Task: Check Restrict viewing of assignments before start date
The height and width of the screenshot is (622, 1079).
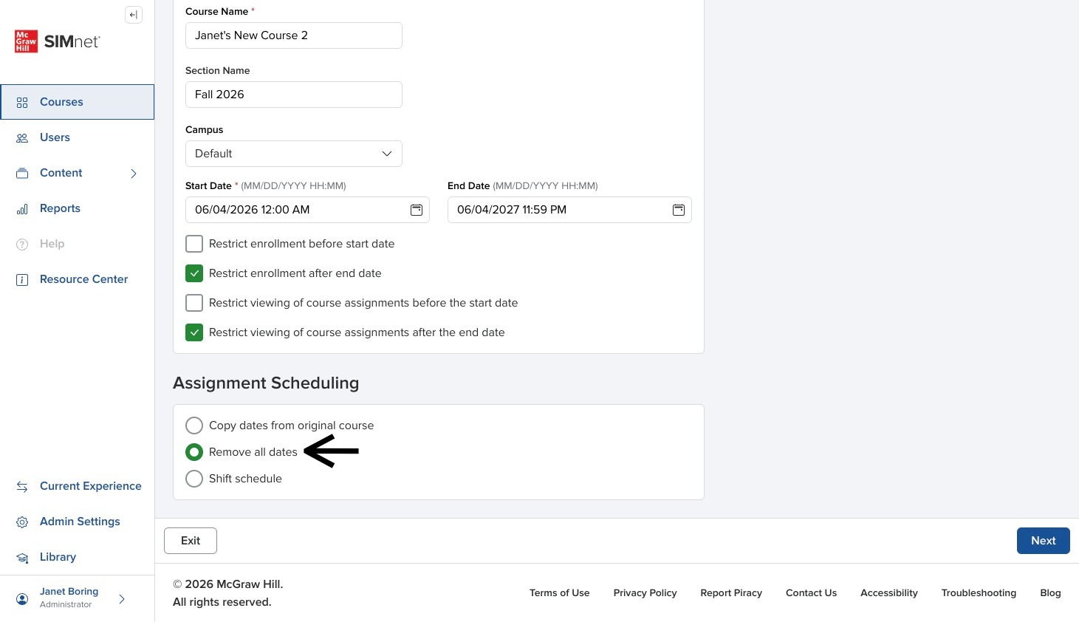Action: [x=194, y=303]
